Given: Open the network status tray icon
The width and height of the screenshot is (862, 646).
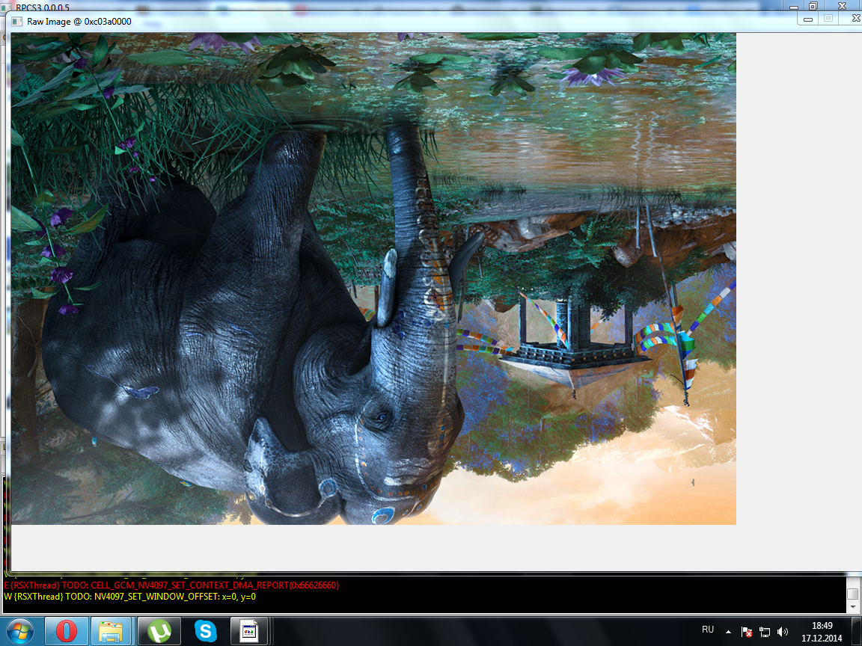Looking at the screenshot, I should (765, 632).
